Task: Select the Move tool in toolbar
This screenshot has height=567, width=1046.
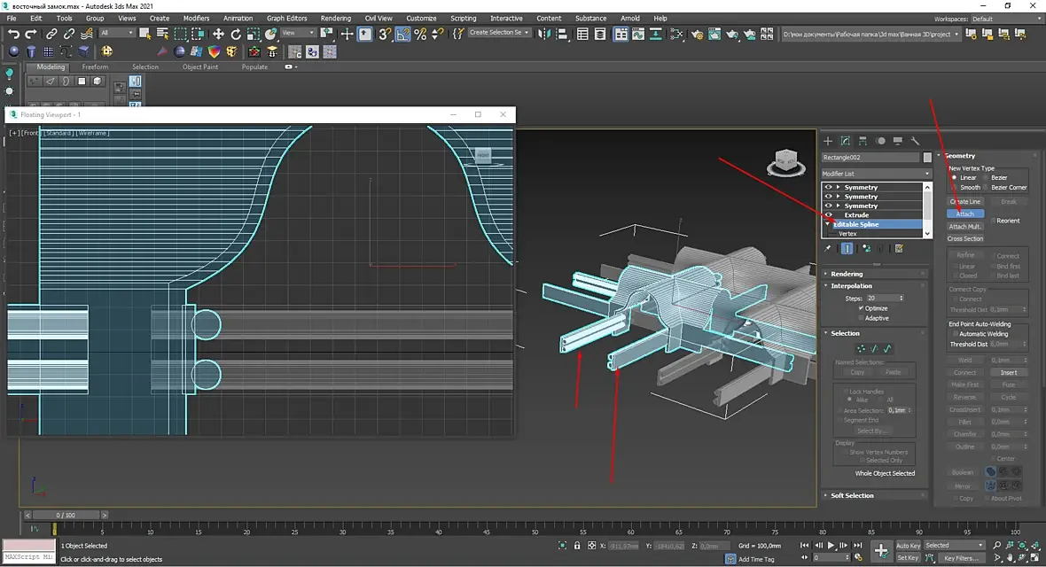Action: 218,34
